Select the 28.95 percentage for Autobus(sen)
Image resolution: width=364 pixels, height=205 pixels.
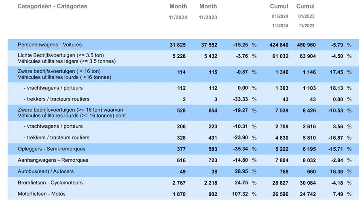coord(241,172)
